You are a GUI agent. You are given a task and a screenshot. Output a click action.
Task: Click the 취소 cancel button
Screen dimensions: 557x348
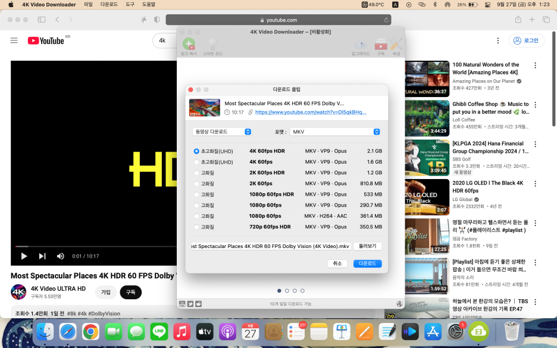337,264
